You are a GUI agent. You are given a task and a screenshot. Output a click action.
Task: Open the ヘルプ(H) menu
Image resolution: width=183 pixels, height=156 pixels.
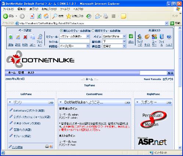78,9
